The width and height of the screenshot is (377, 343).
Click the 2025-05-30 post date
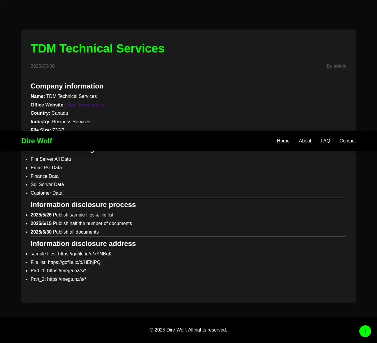click(43, 66)
